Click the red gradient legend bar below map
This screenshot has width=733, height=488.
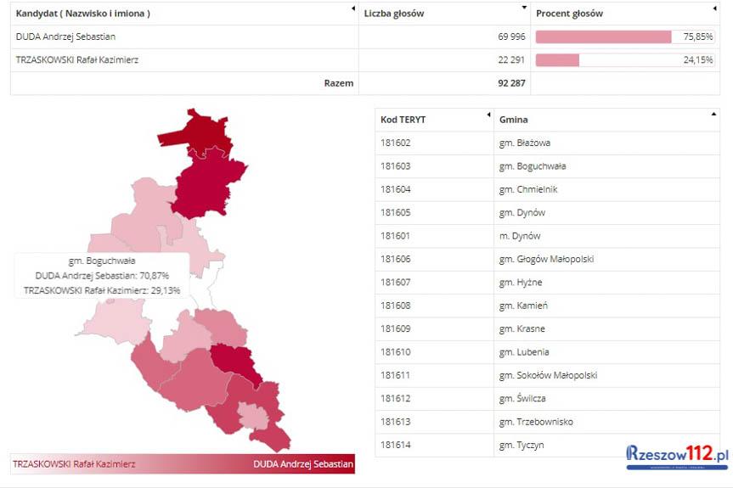click(183, 464)
